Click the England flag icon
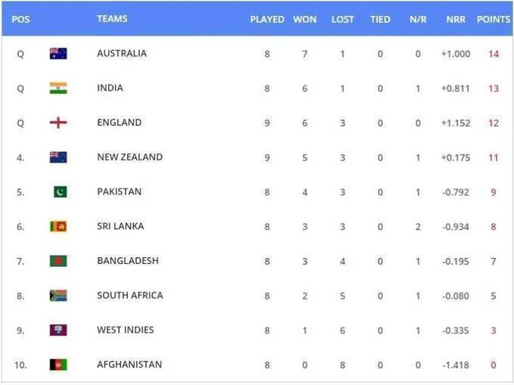Screen dimensions: 514x385 tap(58, 123)
